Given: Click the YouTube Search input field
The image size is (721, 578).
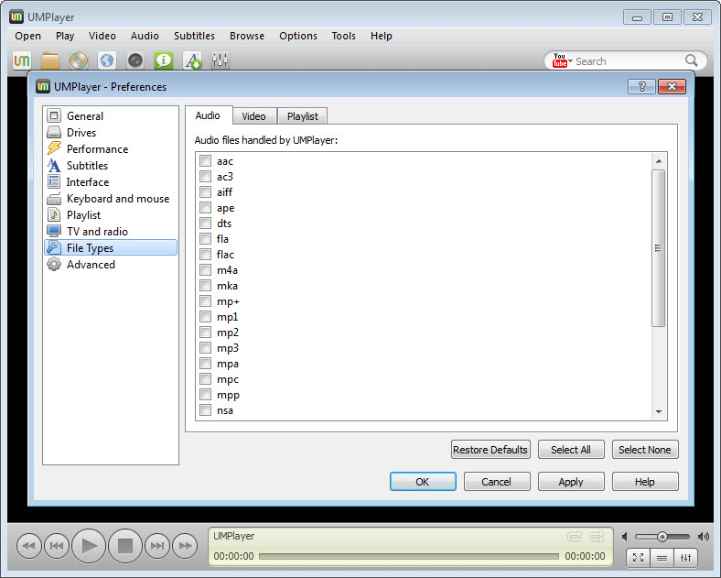Looking at the screenshot, I should point(629,61).
